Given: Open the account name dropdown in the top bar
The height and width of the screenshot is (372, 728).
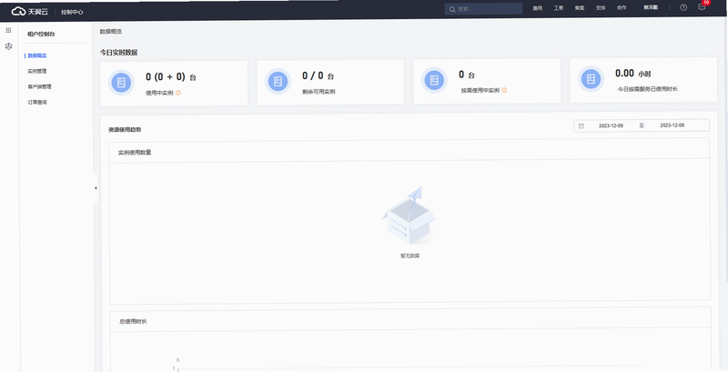Looking at the screenshot, I should [x=651, y=8].
